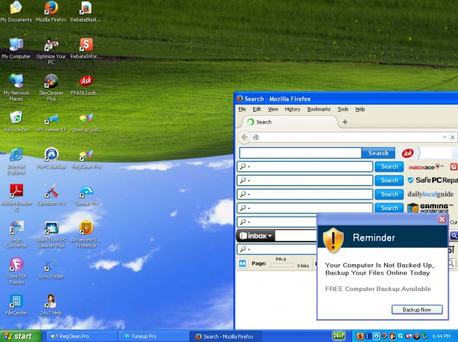Click Search button beside Safe PC Repair
This screenshot has height=342, width=458.
tap(389, 180)
